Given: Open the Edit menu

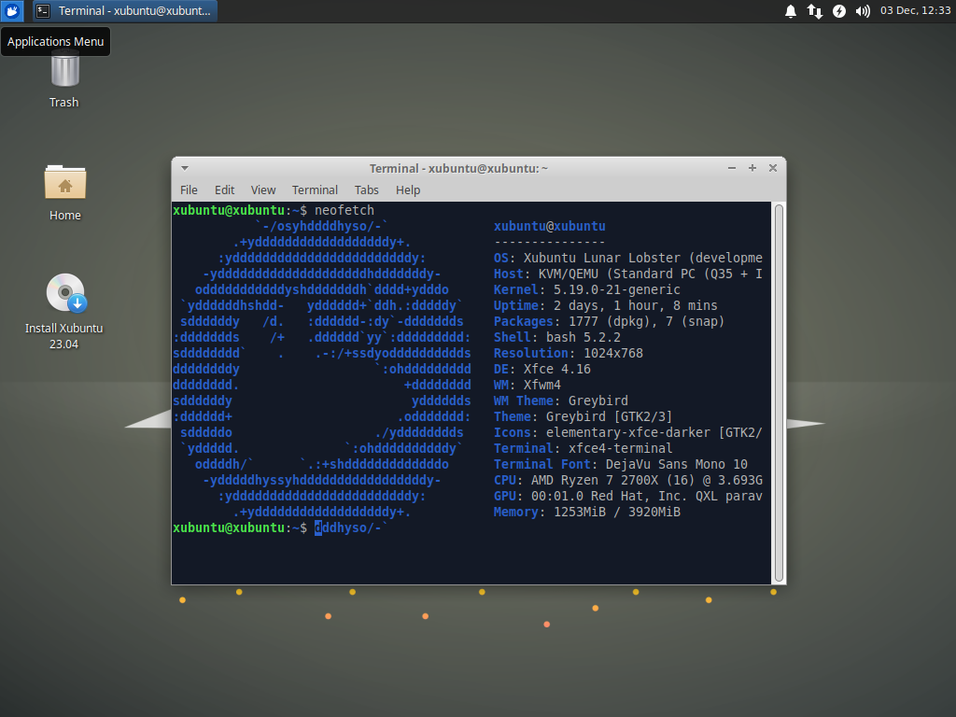Looking at the screenshot, I should point(224,190).
